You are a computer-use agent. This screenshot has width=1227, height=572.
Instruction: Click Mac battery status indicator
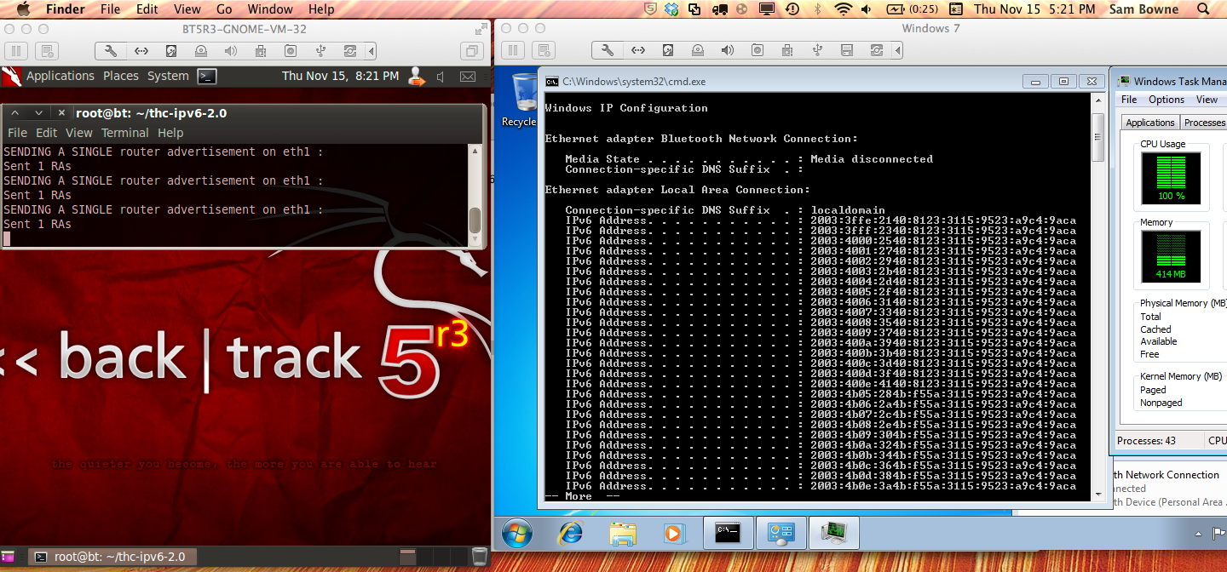click(x=912, y=9)
